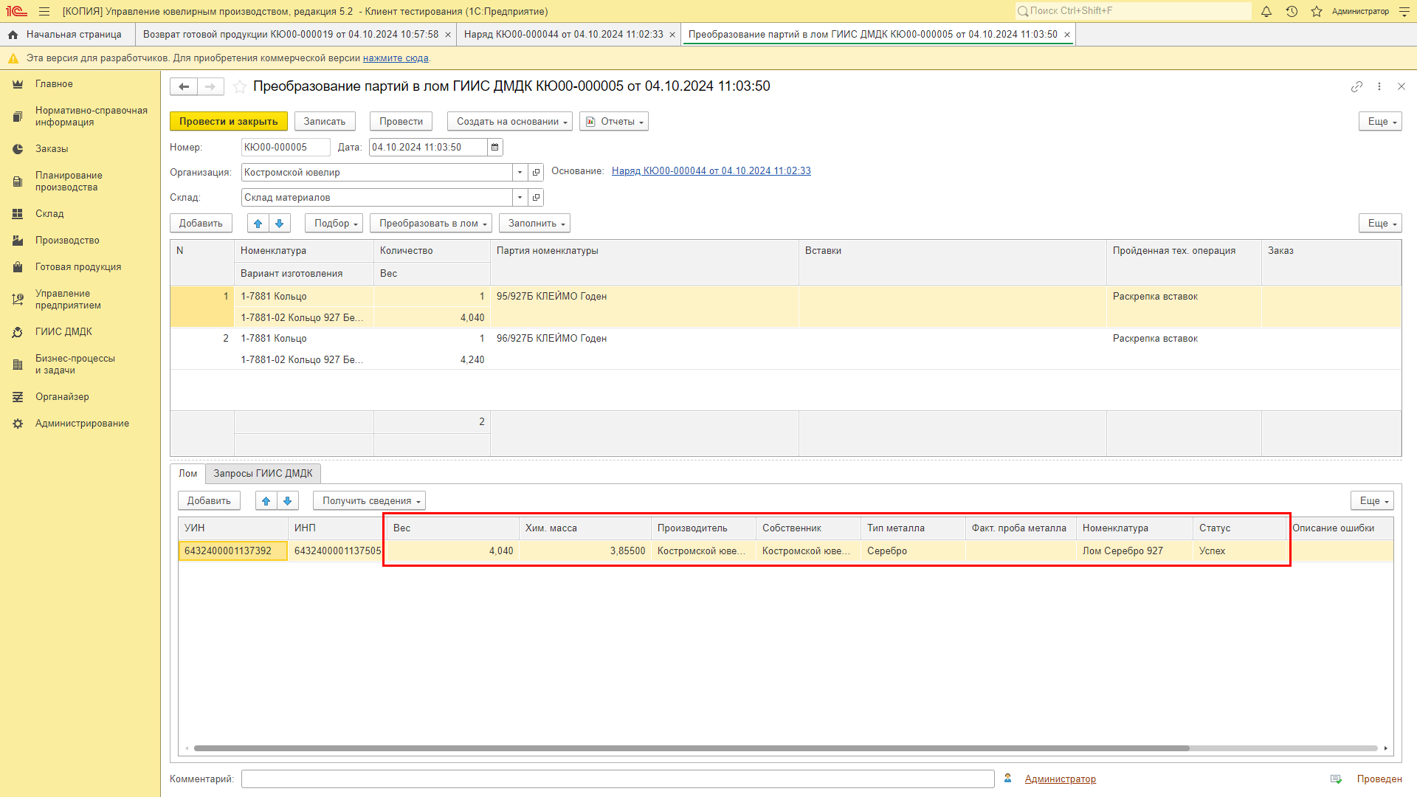Open Главное section in sidebar

tap(54, 84)
